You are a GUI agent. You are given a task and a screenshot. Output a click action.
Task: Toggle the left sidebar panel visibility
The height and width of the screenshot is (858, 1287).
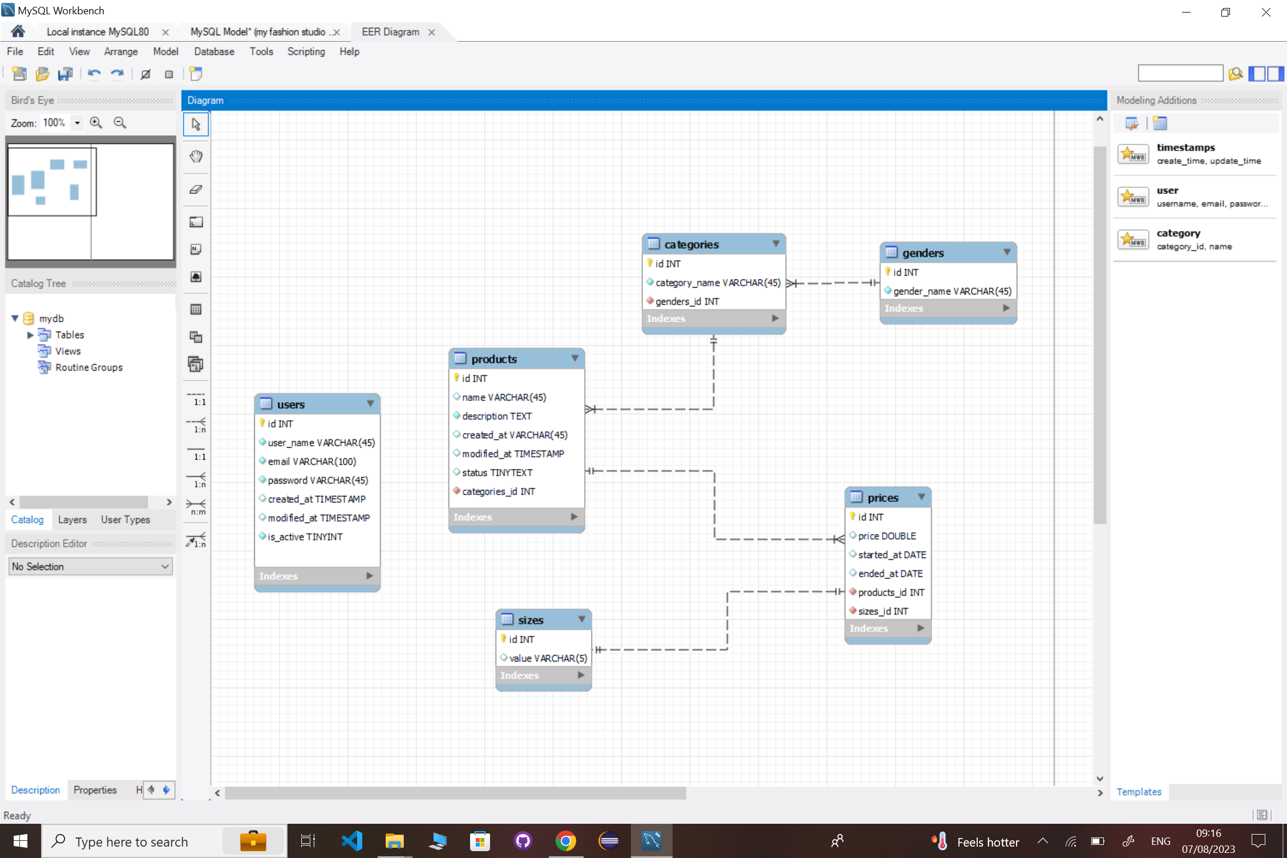(1257, 74)
